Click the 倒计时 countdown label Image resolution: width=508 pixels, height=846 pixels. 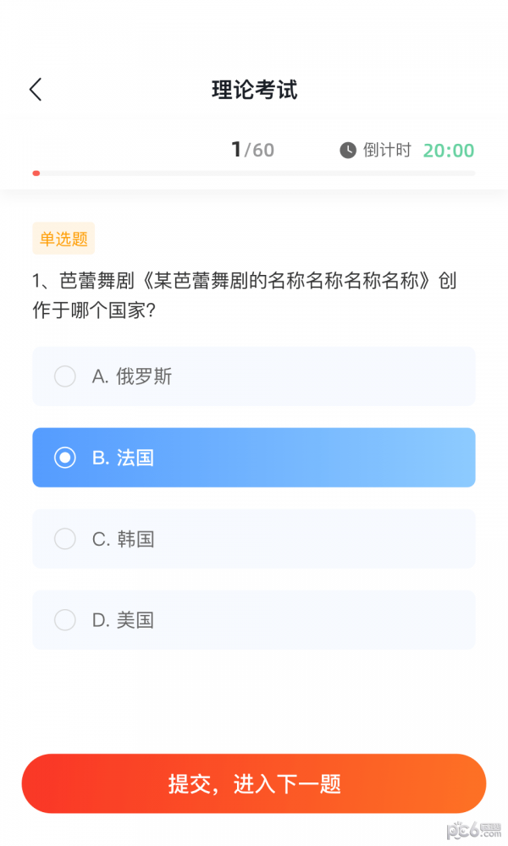click(x=389, y=151)
